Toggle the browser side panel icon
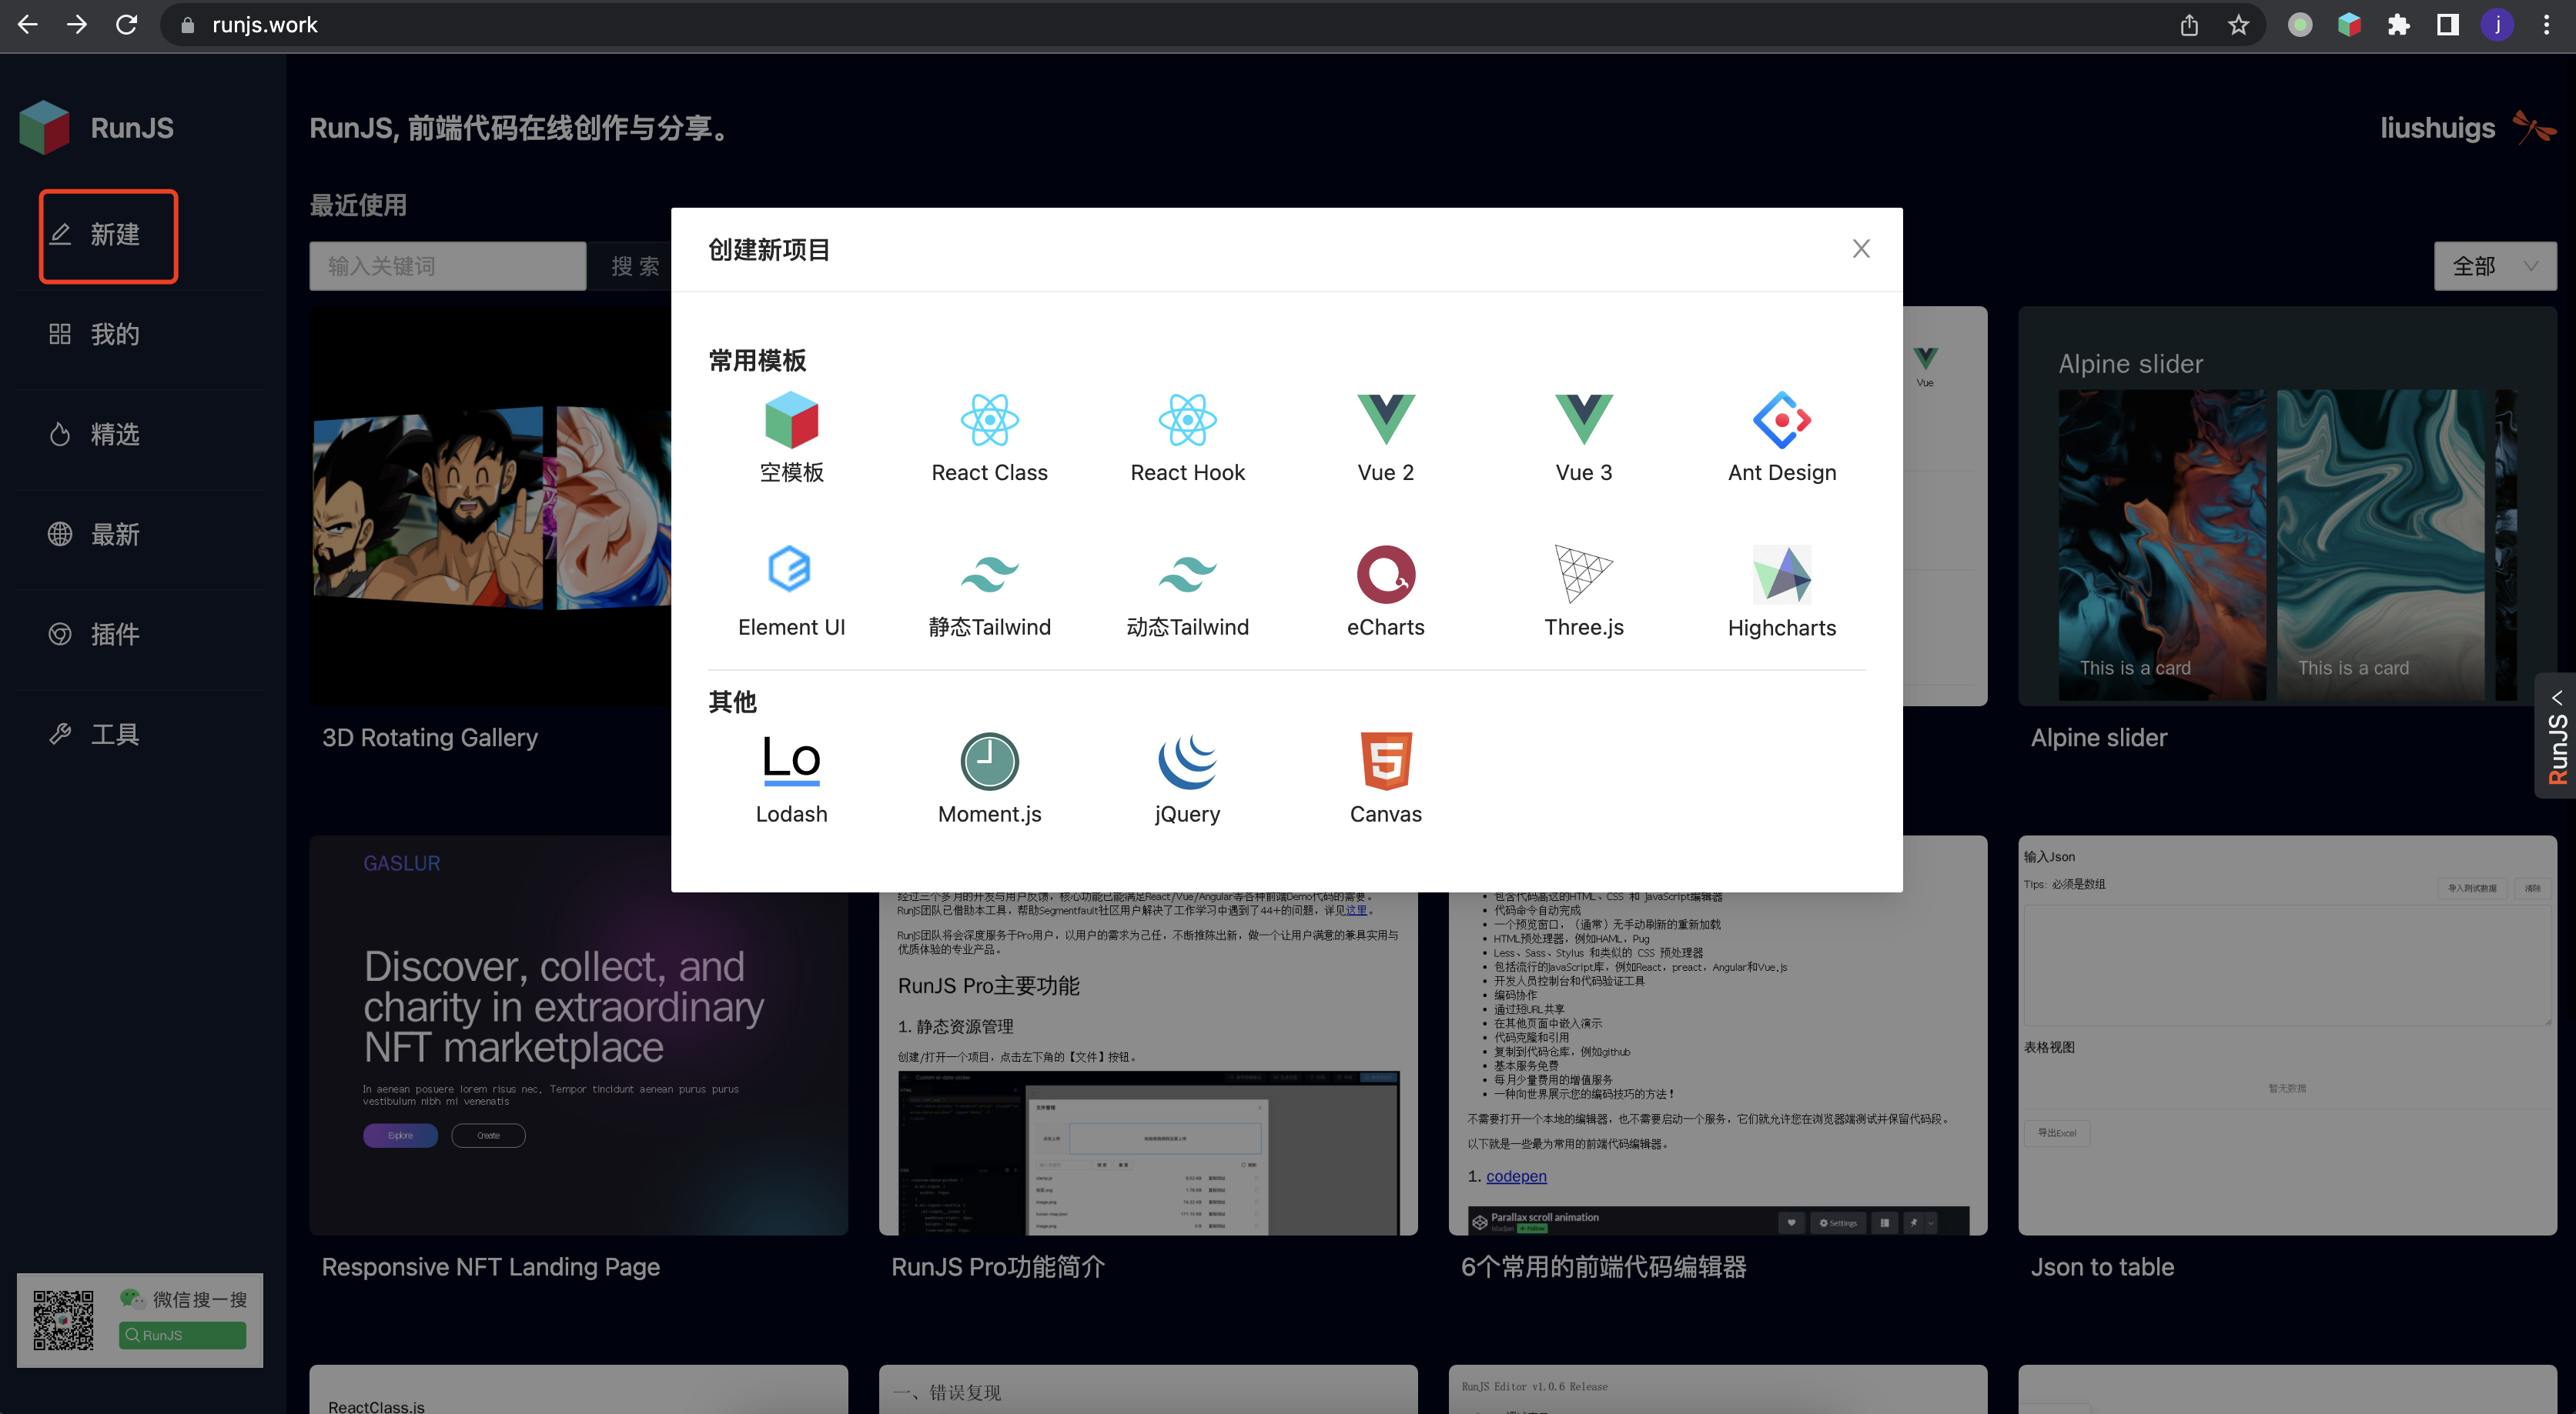This screenshot has height=1414, width=2576. click(2447, 24)
